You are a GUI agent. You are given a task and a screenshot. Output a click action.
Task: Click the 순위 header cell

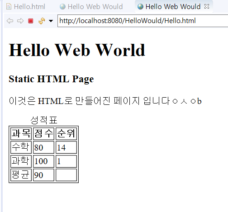[66, 134]
